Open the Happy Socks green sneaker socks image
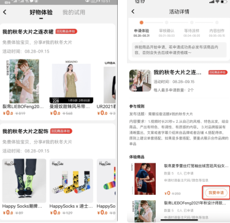This screenshot has height=223, width=230. click(x=24, y=181)
